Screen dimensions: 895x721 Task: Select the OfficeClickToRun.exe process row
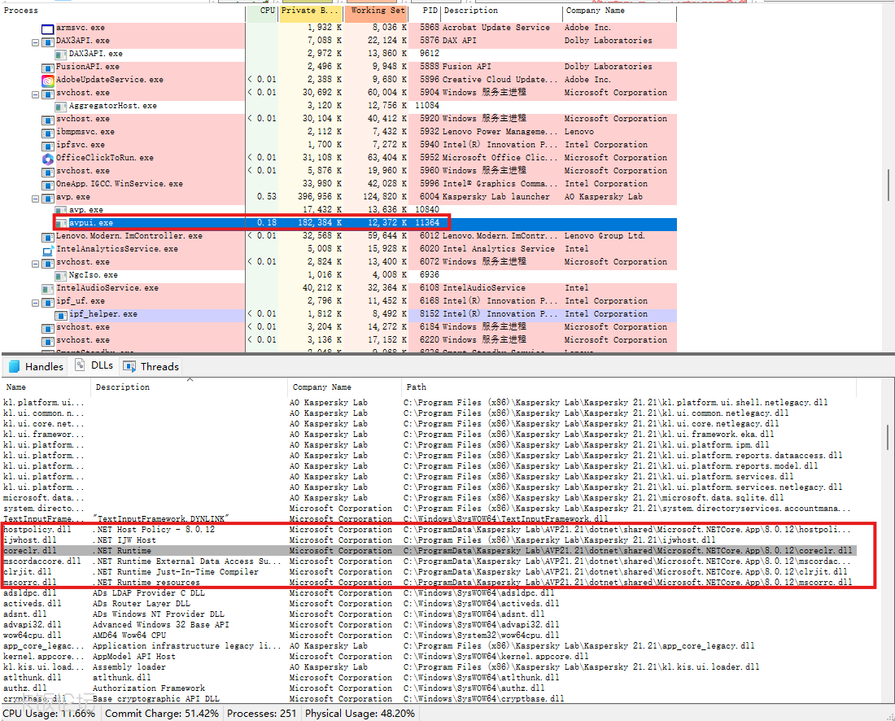point(339,158)
